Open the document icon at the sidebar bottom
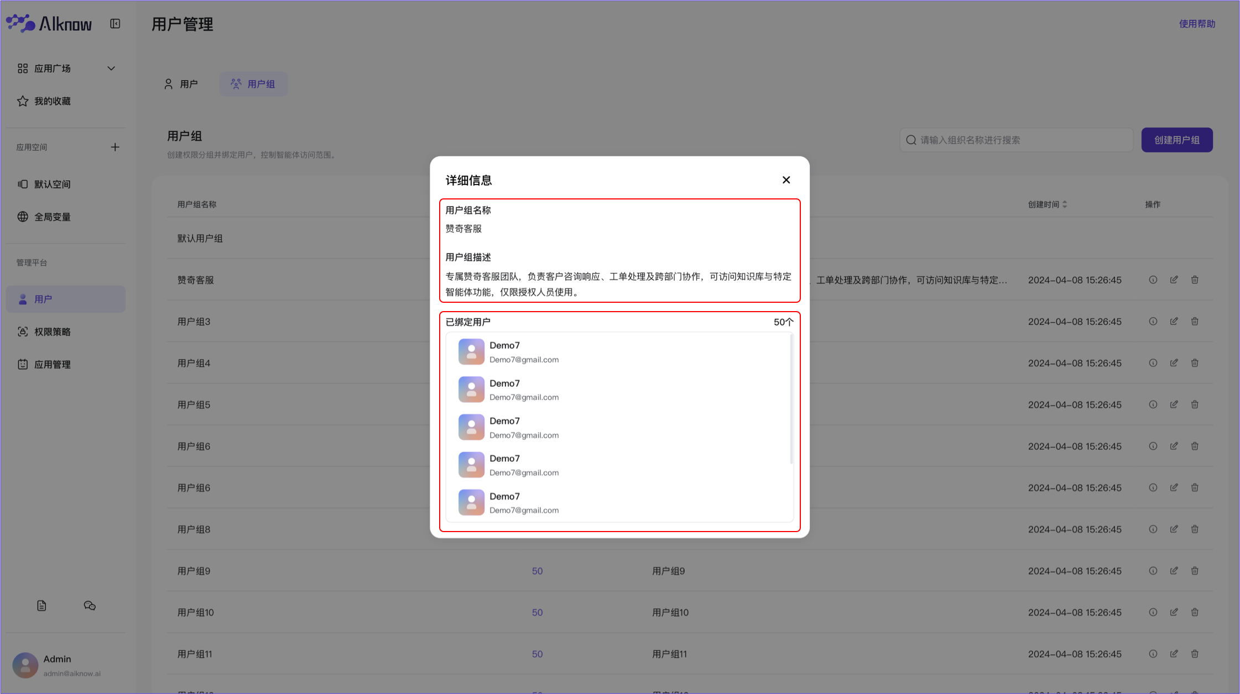The image size is (1240, 694). pos(41,606)
